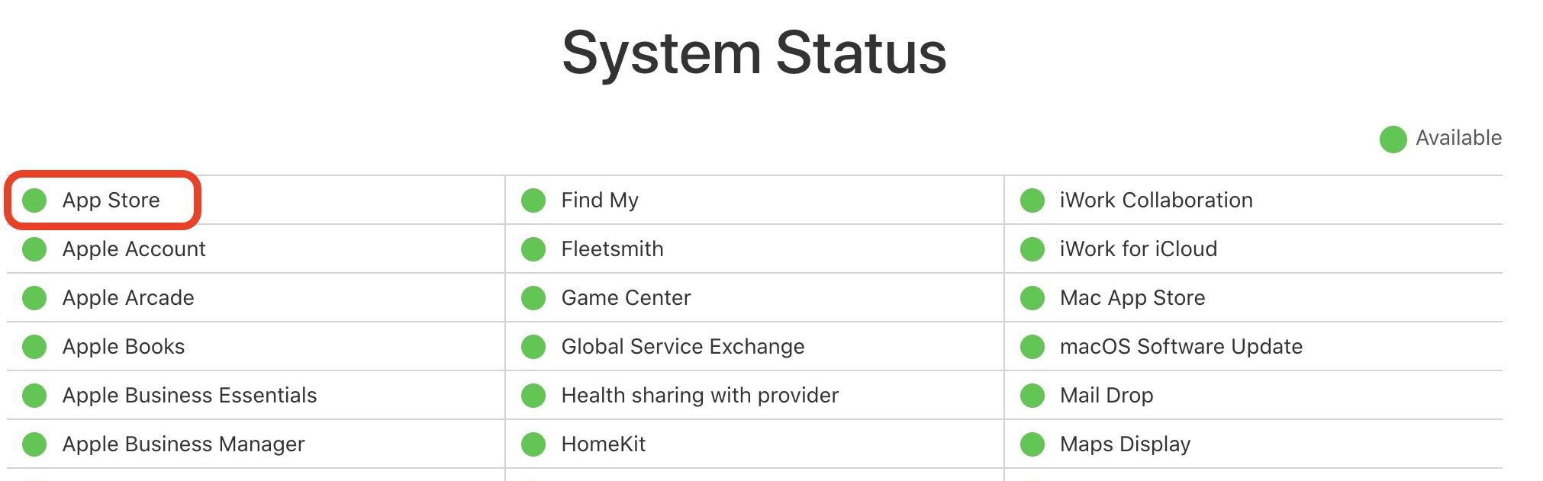
Task: Click the green status icon for Find My
Action: point(533,200)
